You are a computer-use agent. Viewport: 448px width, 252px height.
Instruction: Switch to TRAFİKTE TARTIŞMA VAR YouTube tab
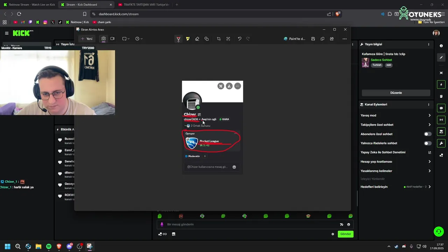[143, 5]
